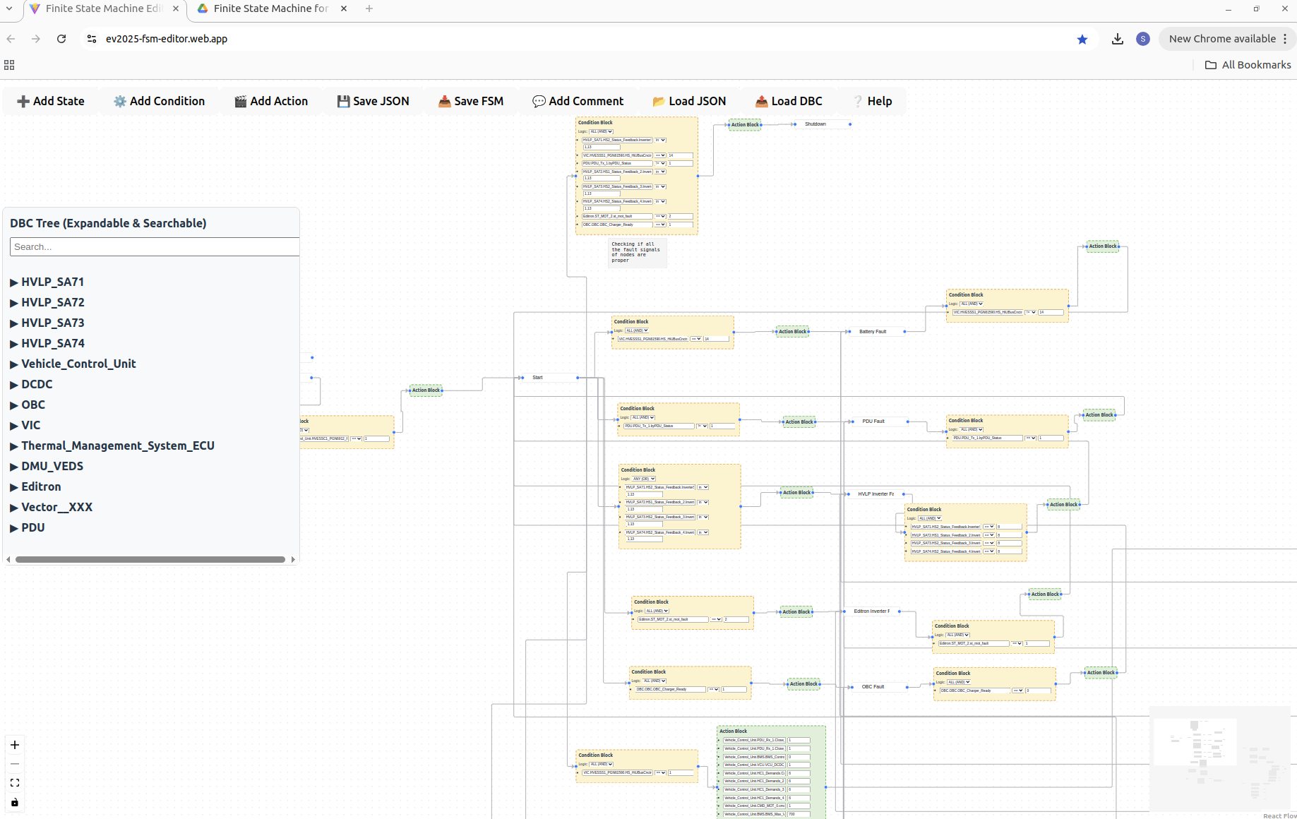Click the React Flow attribution link
The width and height of the screenshot is (1297, 819).
tap(1279, 815)
